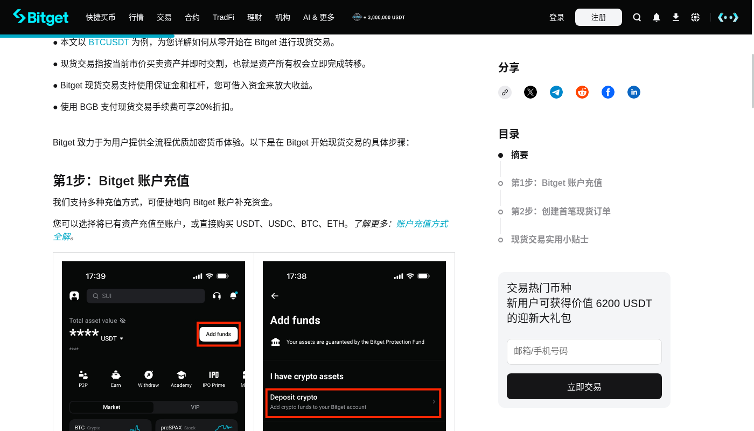Click the Deposit crypto app screenshot
The height and width of the screenshot is (431, 754).
(354, 346)
